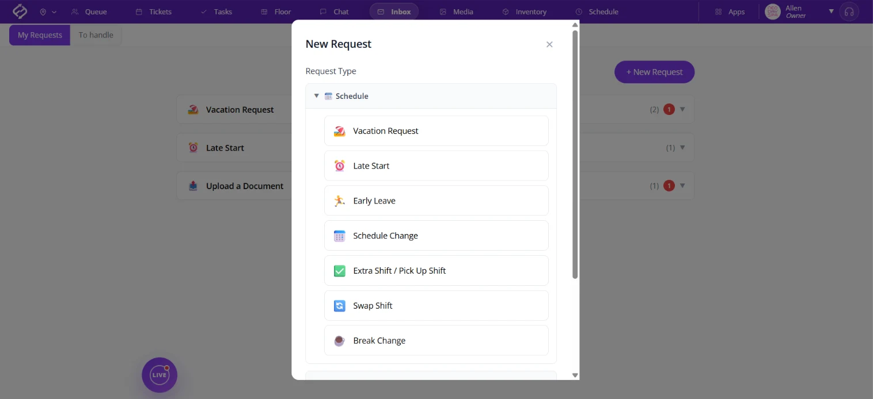Viewport: 873px width, 399px height.
Task: Open the Chat section
Action: click(x=335, y=11)
